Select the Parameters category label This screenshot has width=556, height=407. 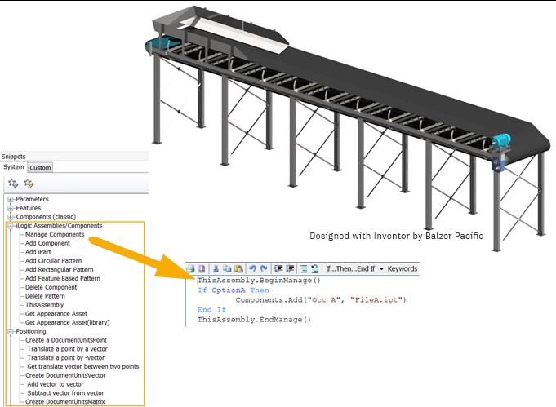click(x=33, y=199)
